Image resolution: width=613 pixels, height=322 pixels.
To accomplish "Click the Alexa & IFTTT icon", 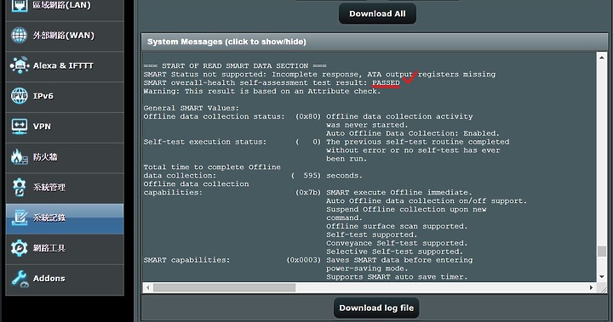I will click(x=19, y=65).
